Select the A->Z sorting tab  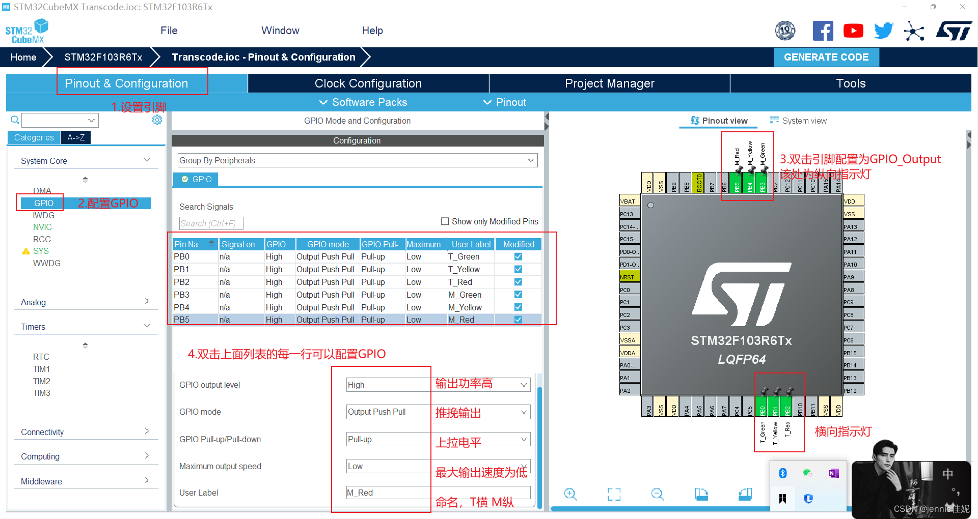click(x=76, y=137)
